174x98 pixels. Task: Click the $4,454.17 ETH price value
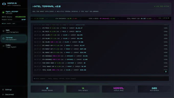(x=79, y=28)
